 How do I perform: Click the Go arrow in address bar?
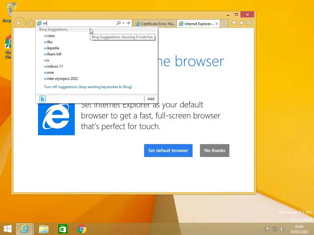coord(128,23)
